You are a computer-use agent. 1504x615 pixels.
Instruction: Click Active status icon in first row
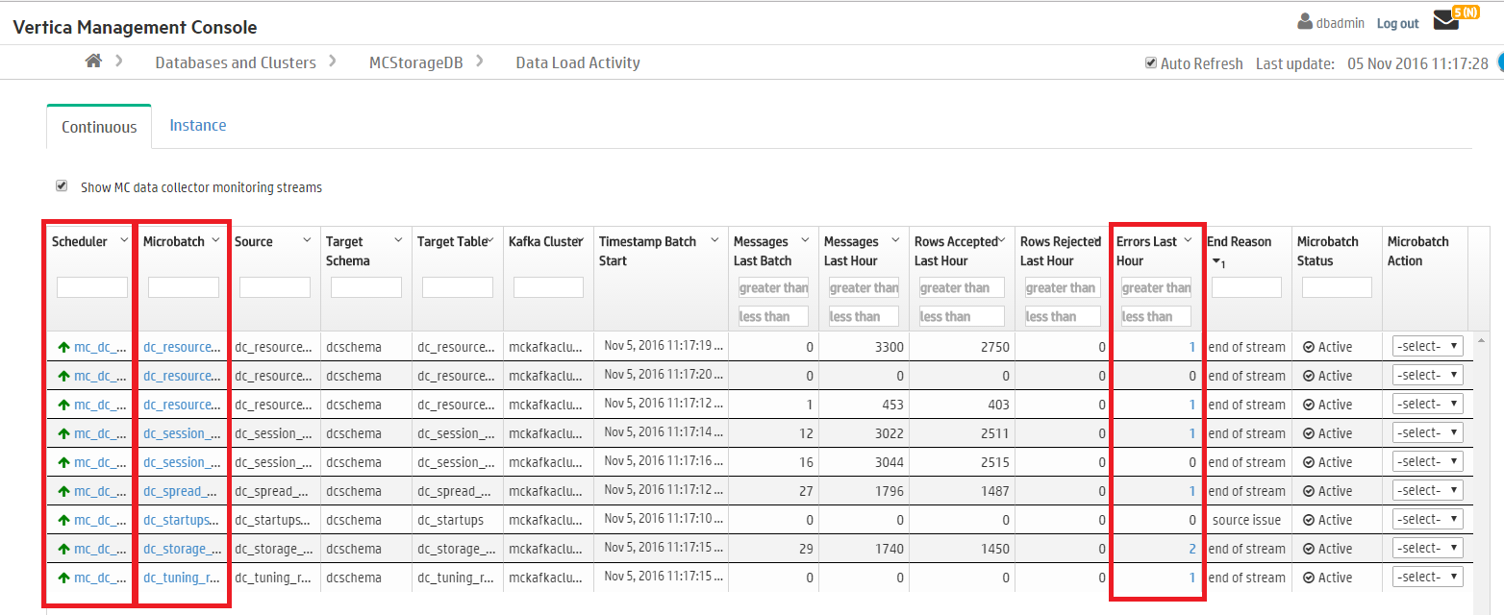(x=1308, y=347)
